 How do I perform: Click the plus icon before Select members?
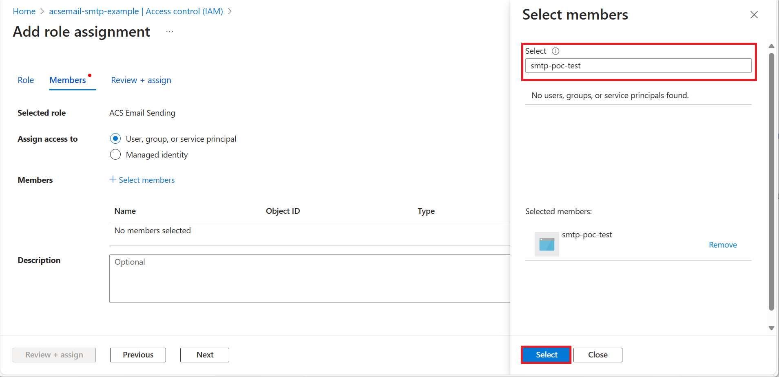(112, 180)
